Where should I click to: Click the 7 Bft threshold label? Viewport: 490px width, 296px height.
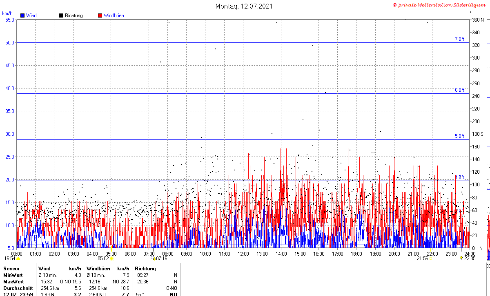[459, 39]
